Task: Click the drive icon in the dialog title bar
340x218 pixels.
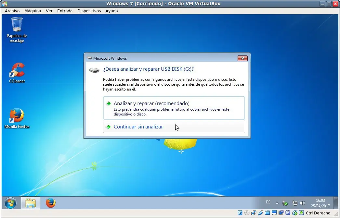Action: [89, 58]
